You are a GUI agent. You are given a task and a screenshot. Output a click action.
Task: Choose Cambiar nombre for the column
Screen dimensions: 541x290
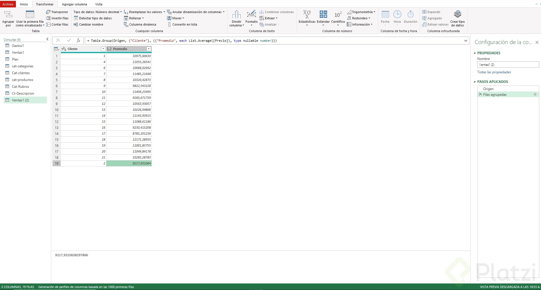coord(88,24)
